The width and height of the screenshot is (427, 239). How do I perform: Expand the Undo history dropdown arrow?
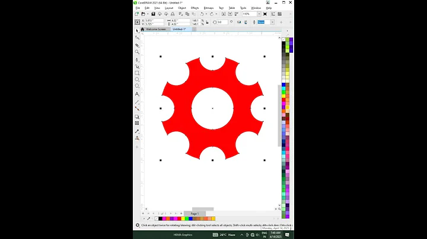click(x=206, y=14)
